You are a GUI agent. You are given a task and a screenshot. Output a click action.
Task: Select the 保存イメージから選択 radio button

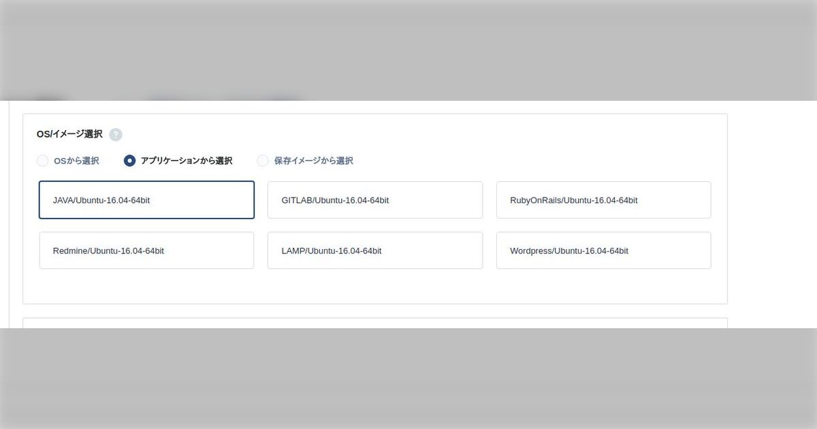[263, 161]
